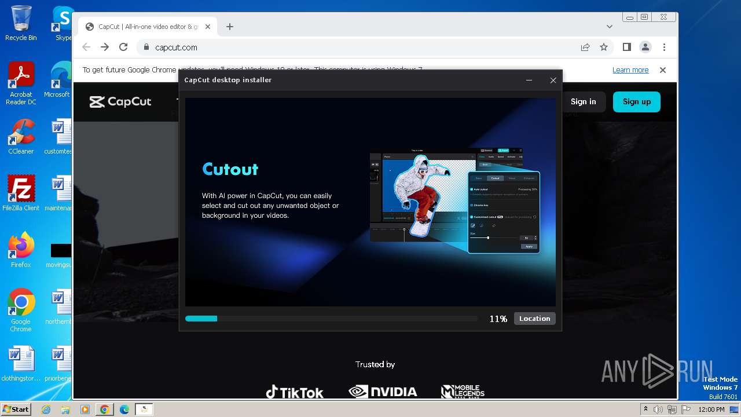Click the CapCut installer taskbar item

[144, 409]
